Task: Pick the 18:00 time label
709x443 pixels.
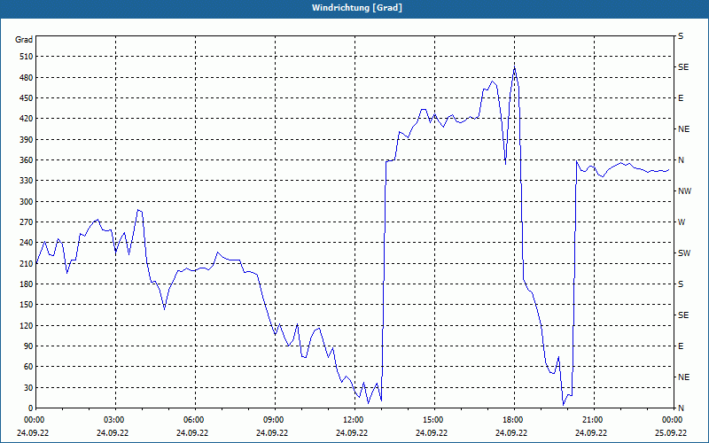Action: click(x=514, y=419)
